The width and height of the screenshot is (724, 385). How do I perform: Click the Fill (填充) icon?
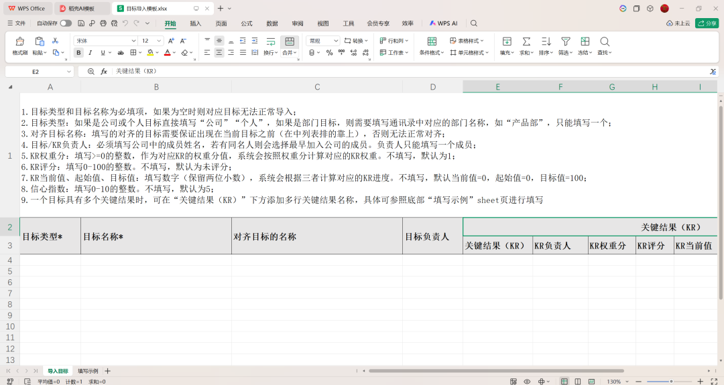pos(507,42)
